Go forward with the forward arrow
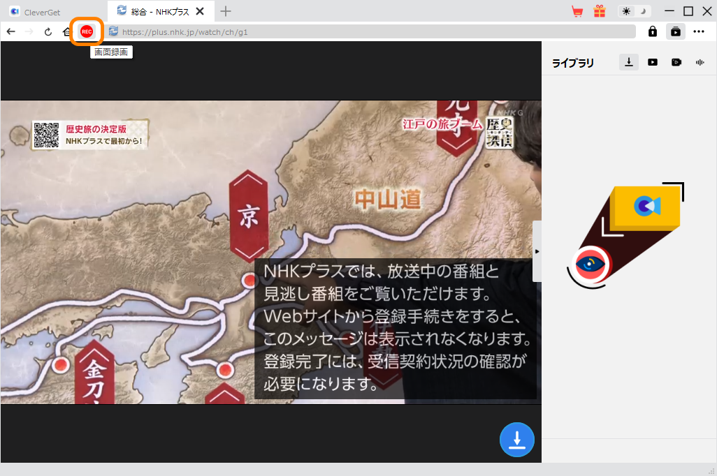This screenshot has width=717, height=476. (x=29, y=31)
